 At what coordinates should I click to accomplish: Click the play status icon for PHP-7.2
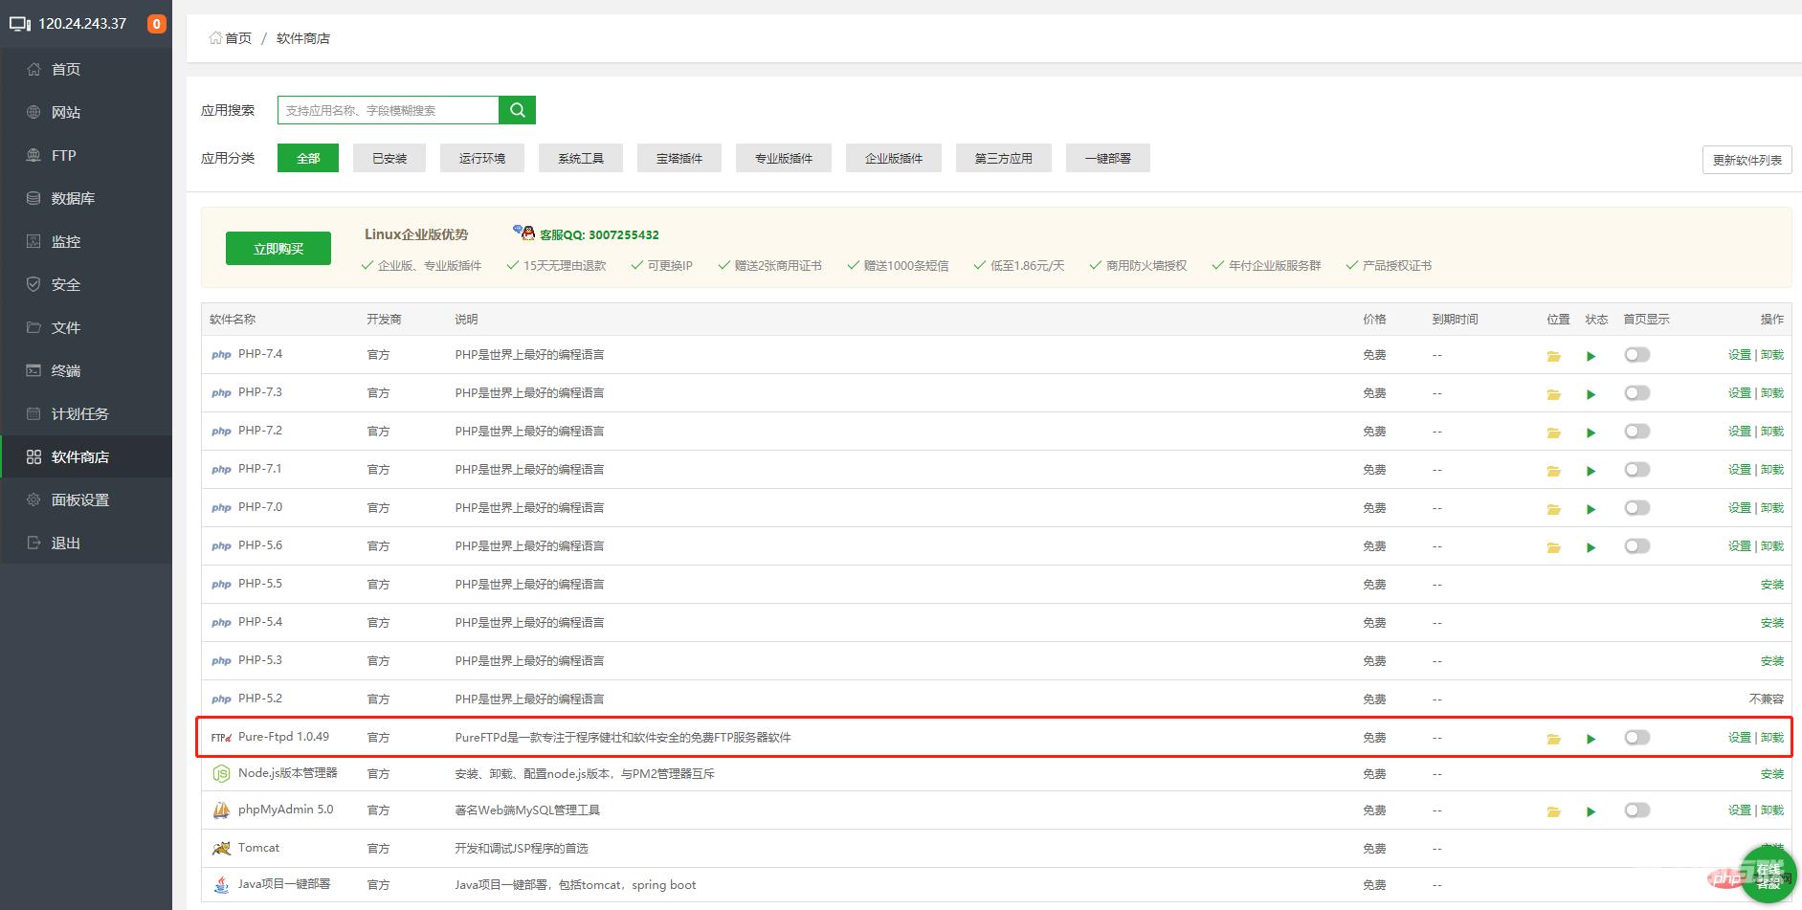click(x=1591, y=433)
